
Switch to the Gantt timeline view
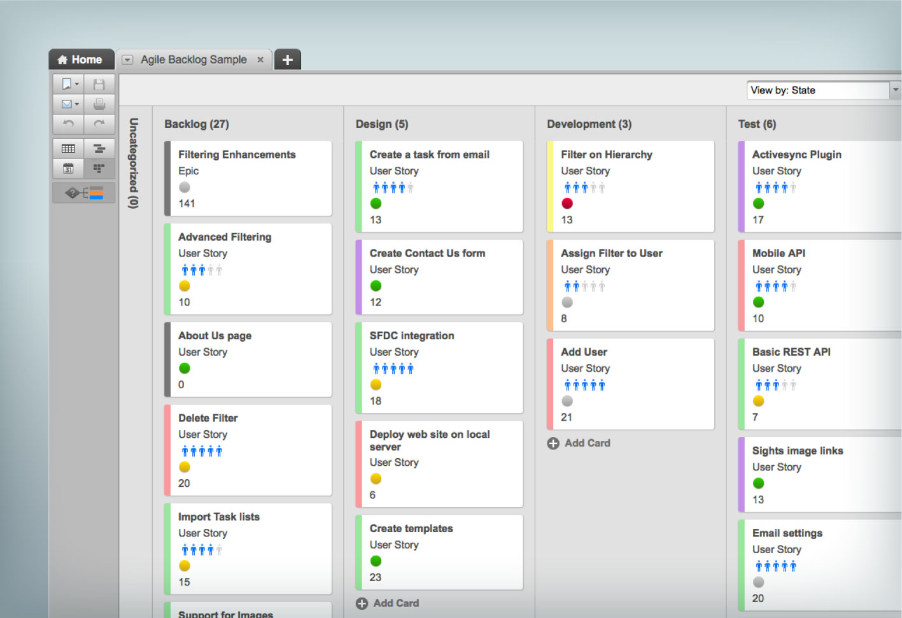tap(99, 148)
